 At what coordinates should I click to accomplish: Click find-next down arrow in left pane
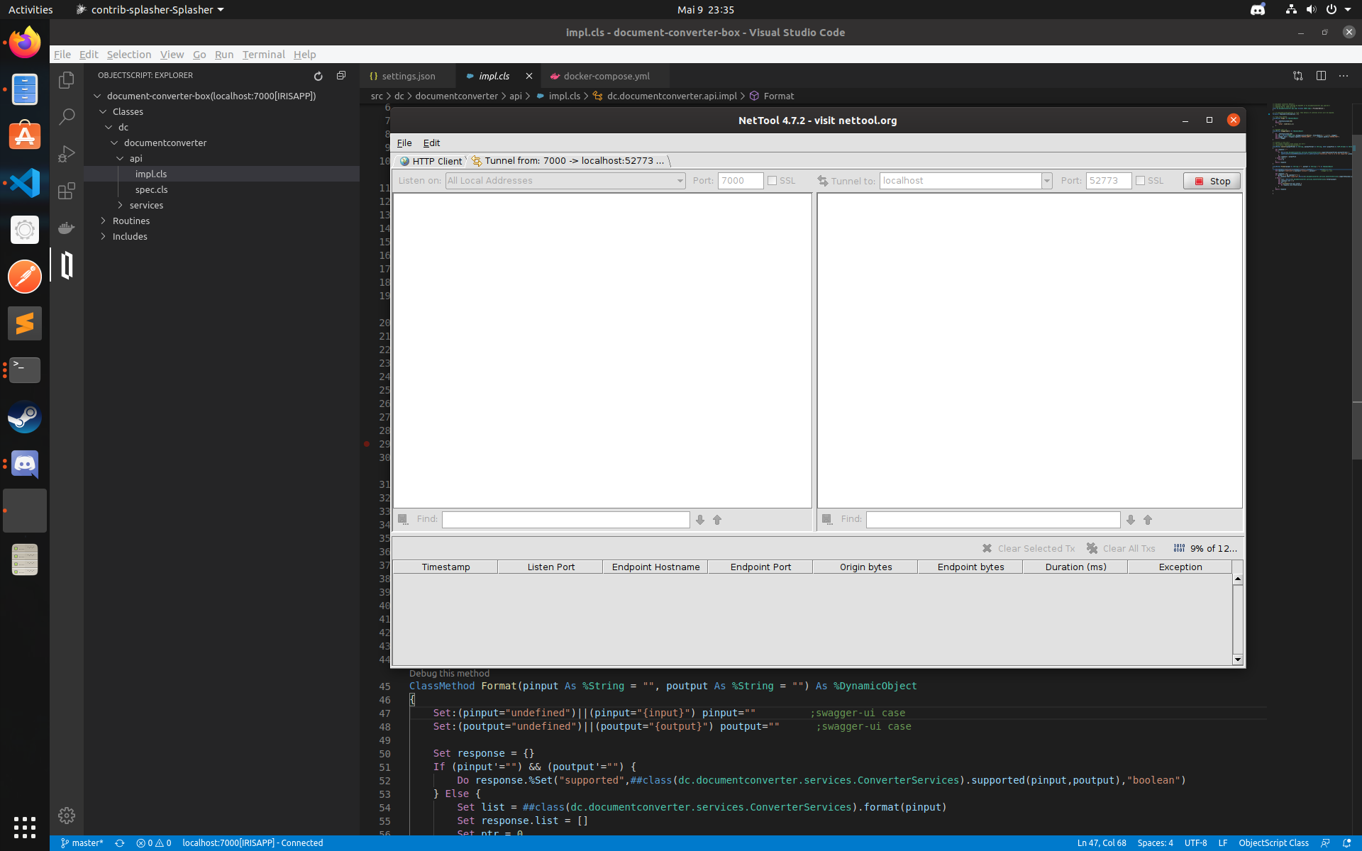point(700,520)
